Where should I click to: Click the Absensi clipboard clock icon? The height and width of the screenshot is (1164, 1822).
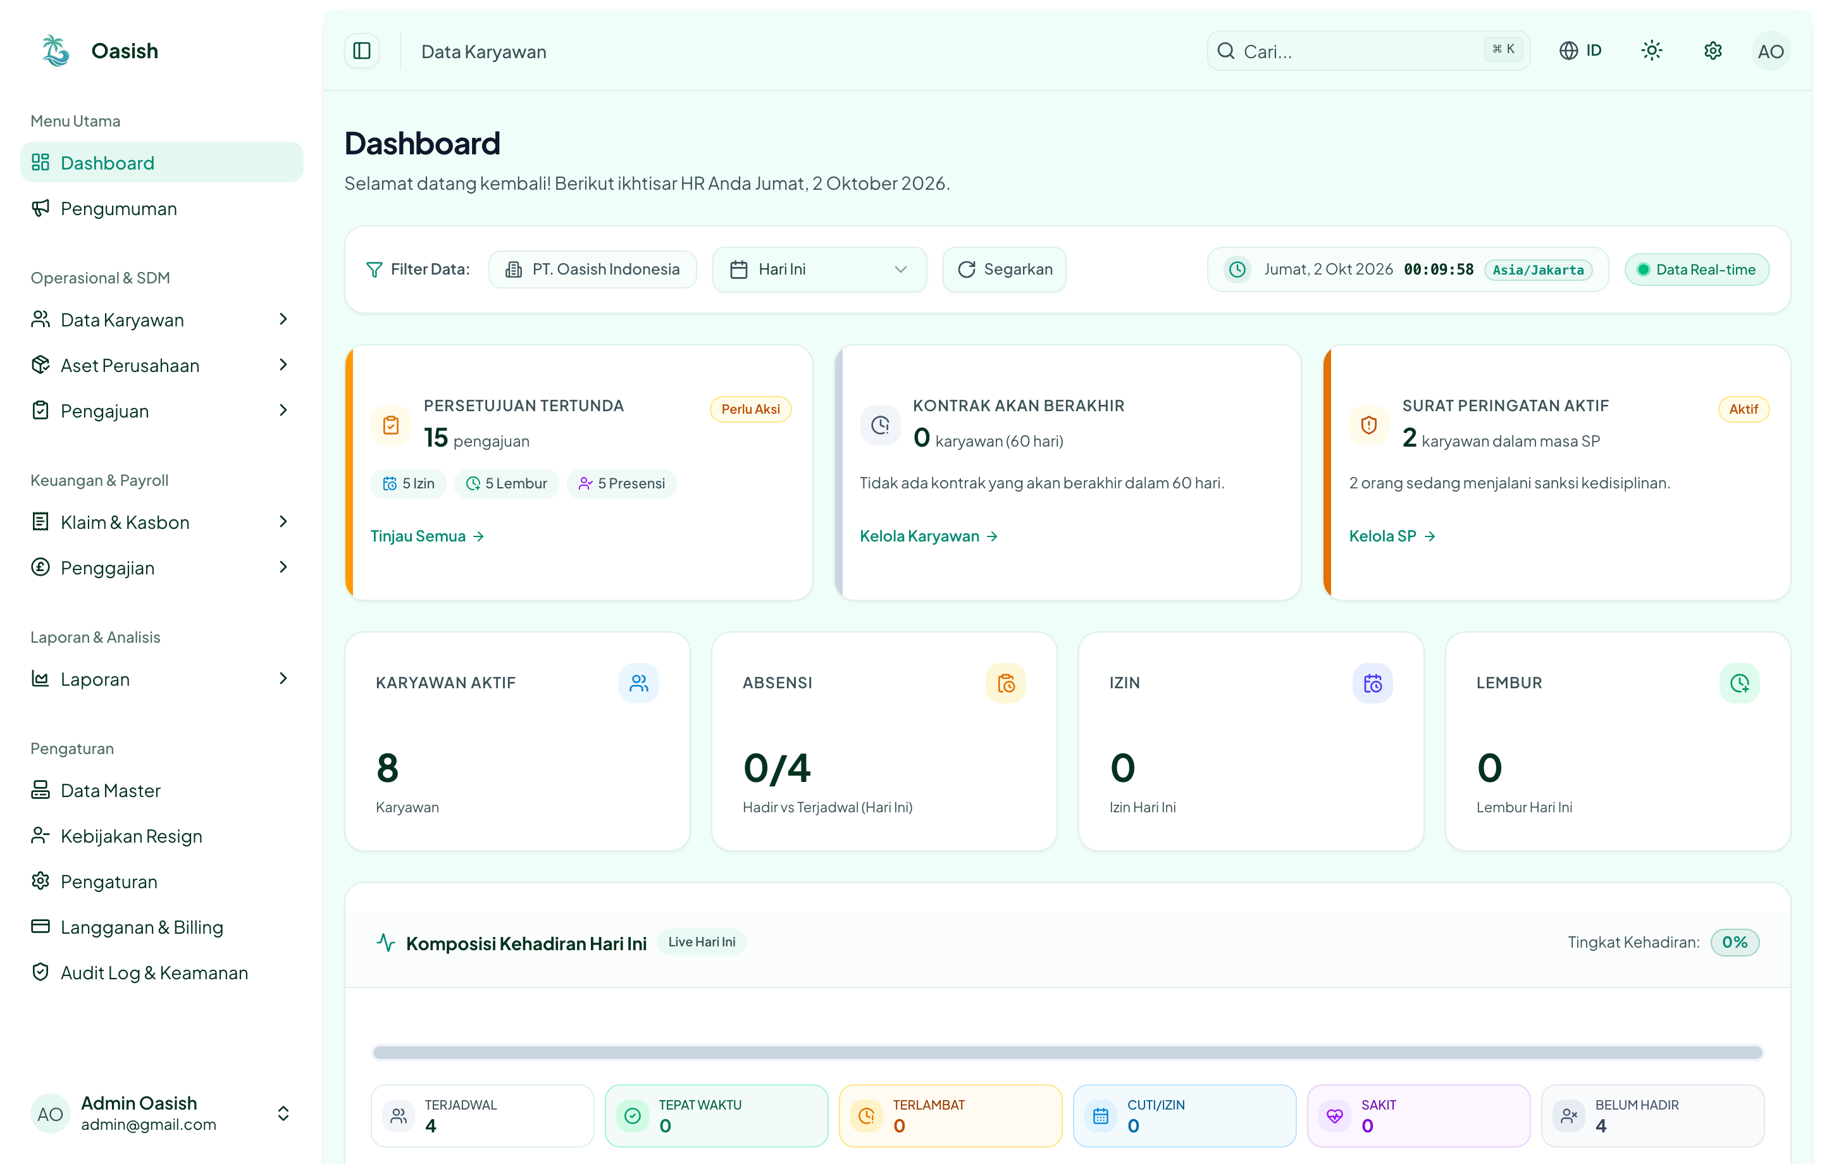1006,683
